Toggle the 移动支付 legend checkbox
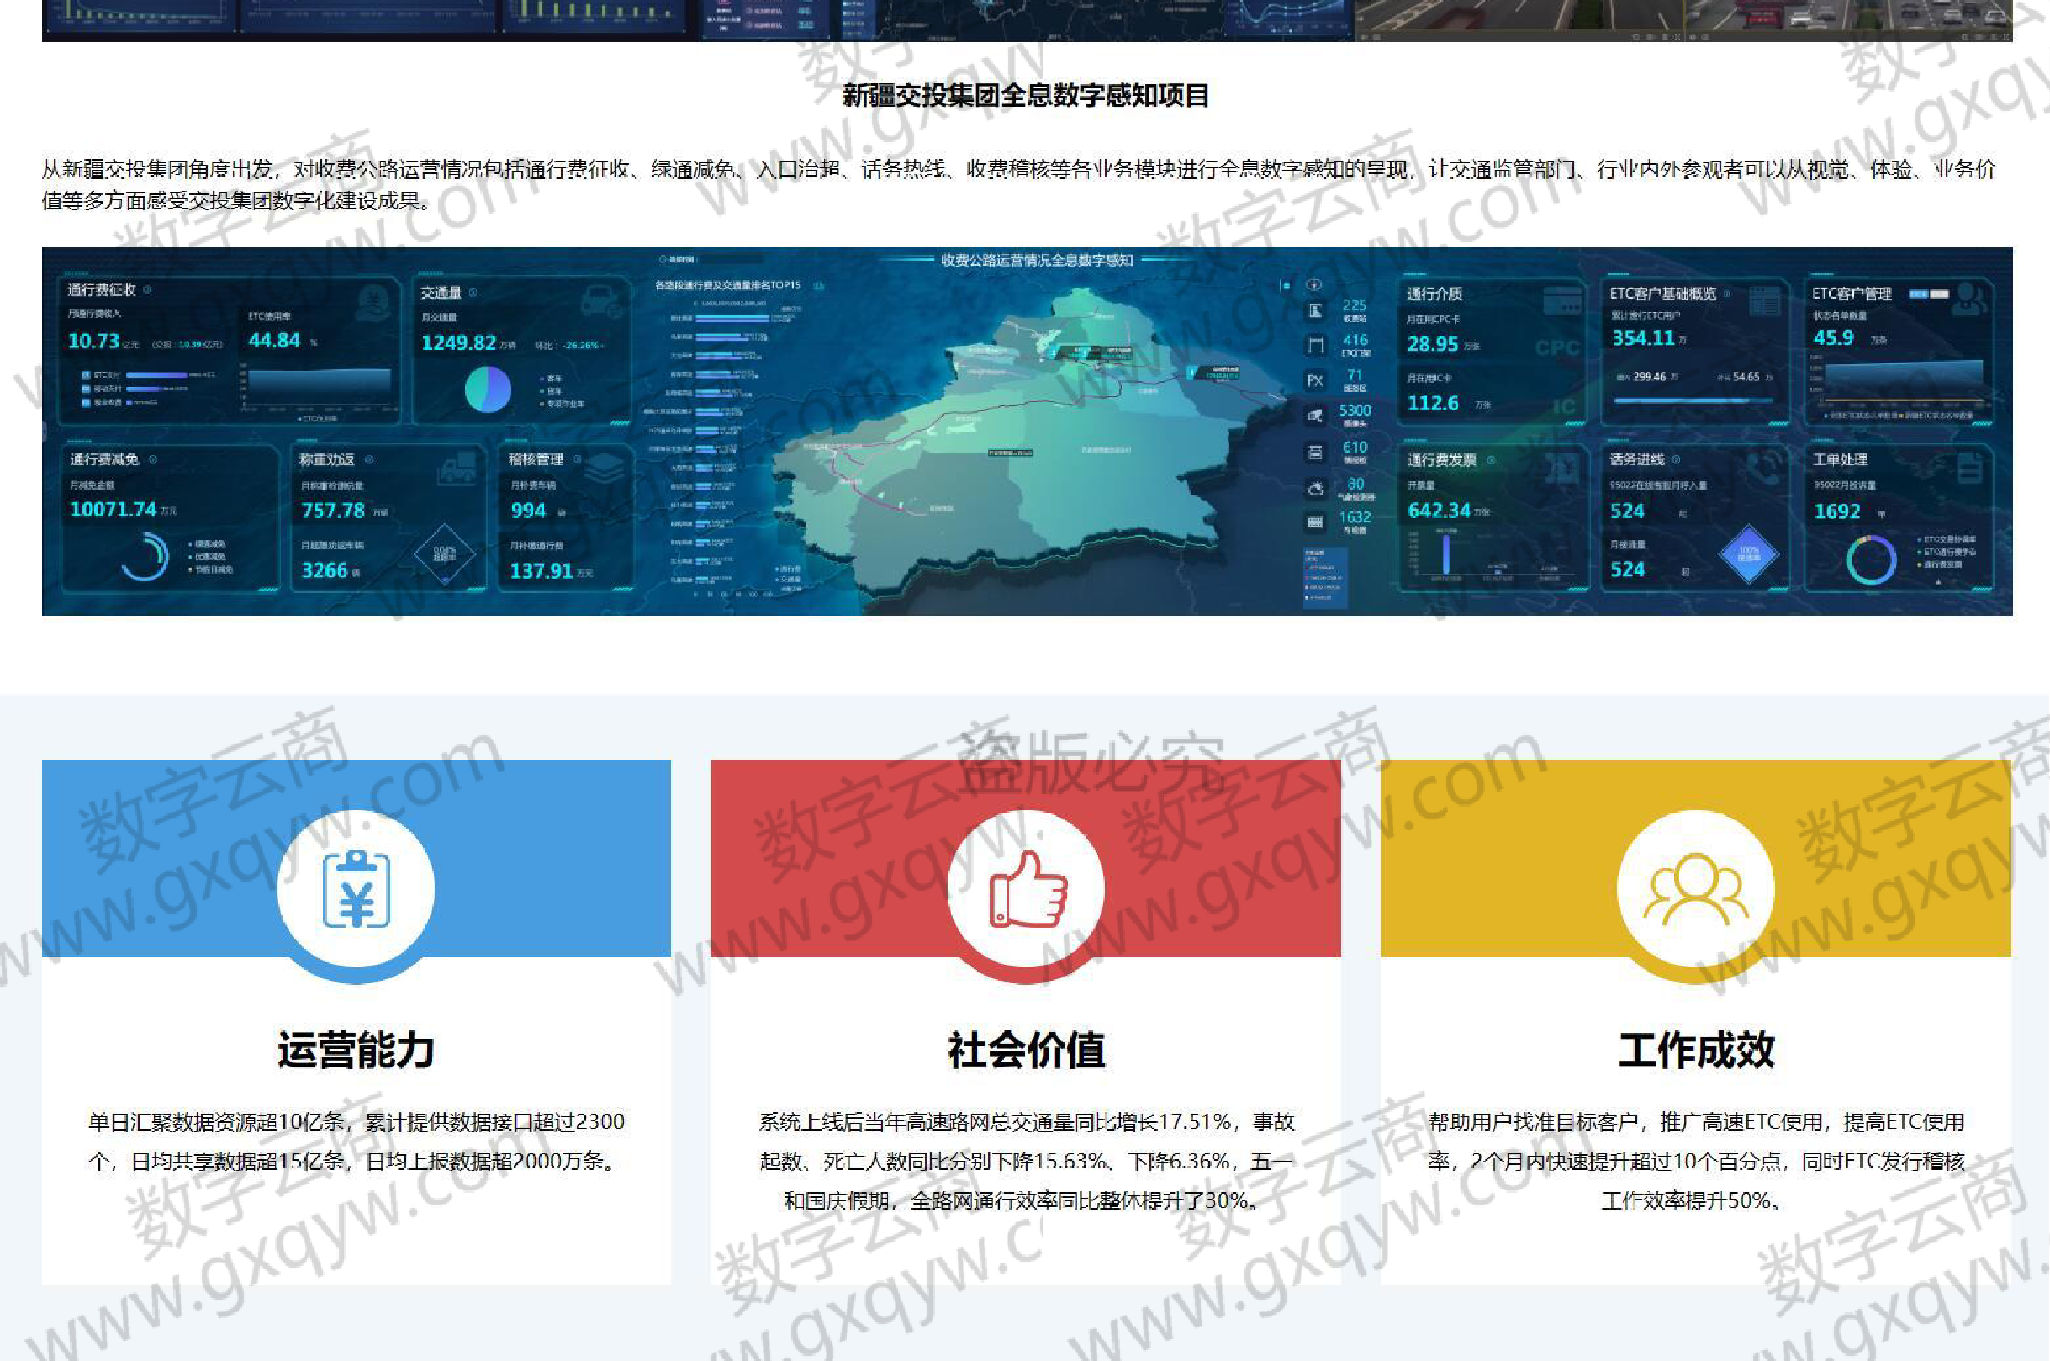Image resolution: width=2050 pixels, height=1361 pixels. [x=86, y=389]
